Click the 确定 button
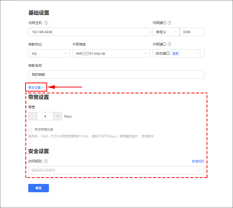Viewport: 233px width, 208px height. click(39, 188)
